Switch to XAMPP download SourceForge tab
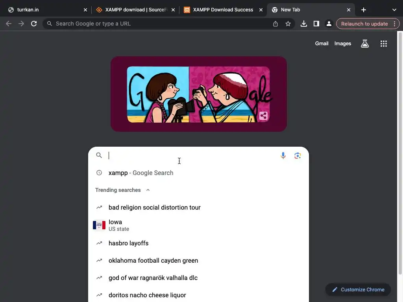 tap(135, 10)
